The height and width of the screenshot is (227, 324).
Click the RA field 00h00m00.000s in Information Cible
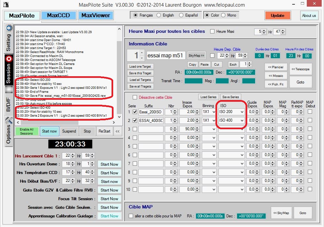199,72
